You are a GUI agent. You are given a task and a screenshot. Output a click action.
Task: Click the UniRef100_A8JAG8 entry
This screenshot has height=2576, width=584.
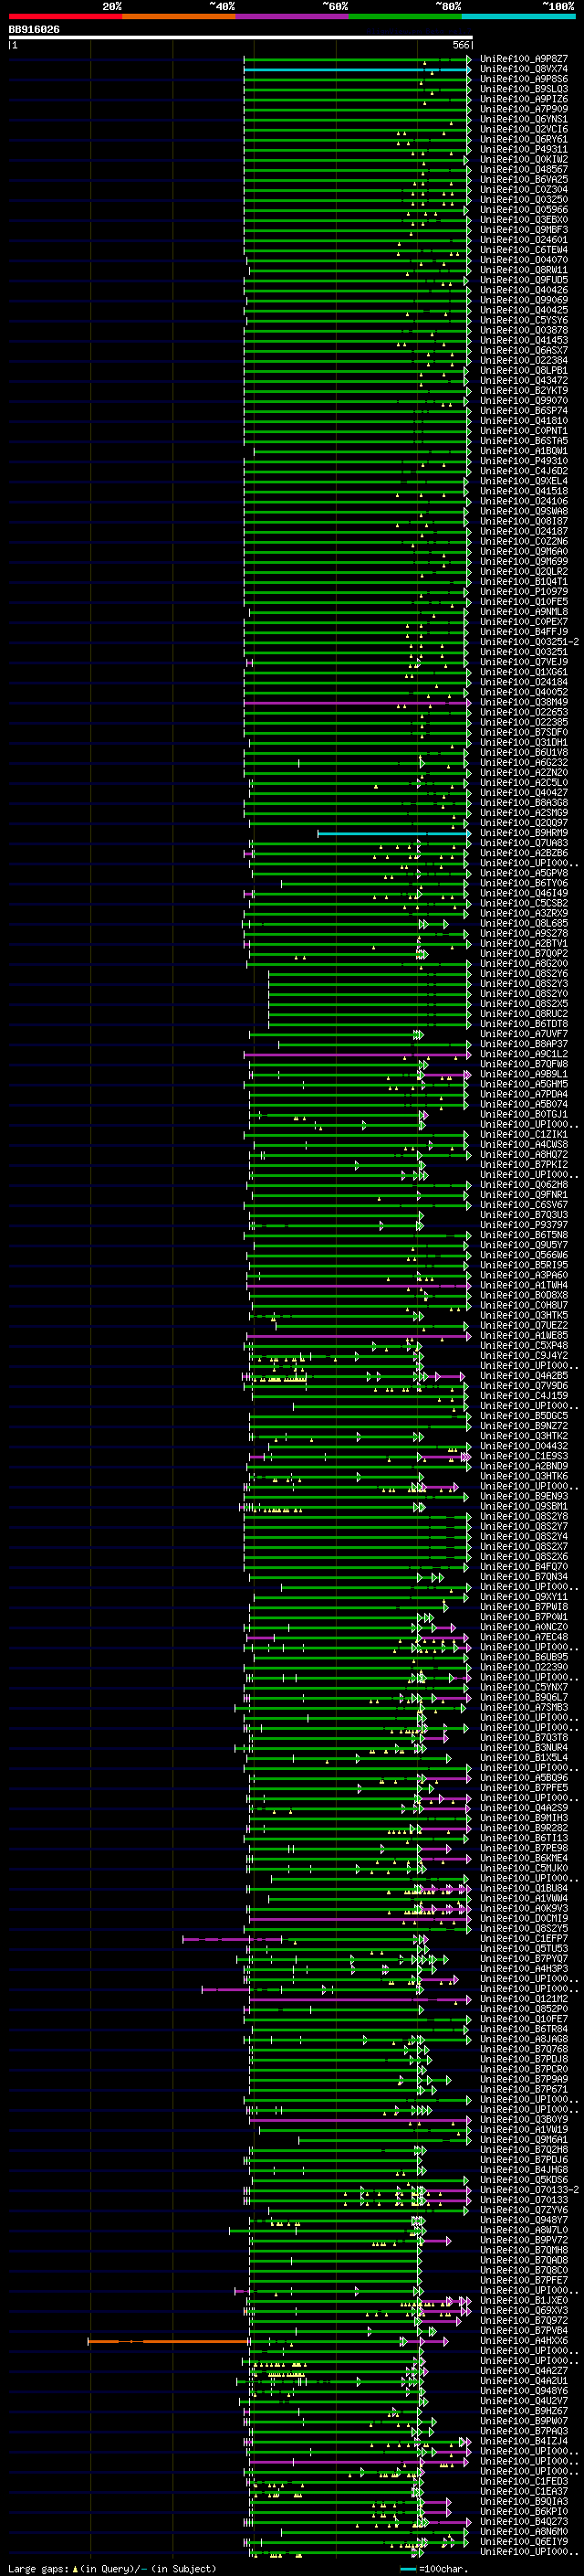click(524, 2039)
